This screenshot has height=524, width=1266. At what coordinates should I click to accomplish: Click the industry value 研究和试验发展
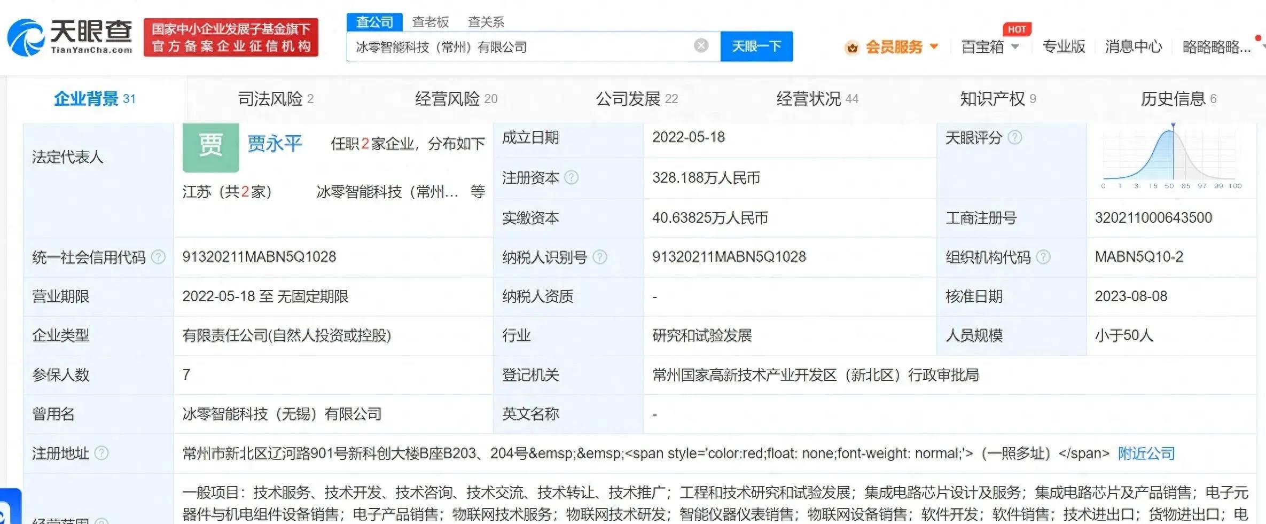point(702,335)
